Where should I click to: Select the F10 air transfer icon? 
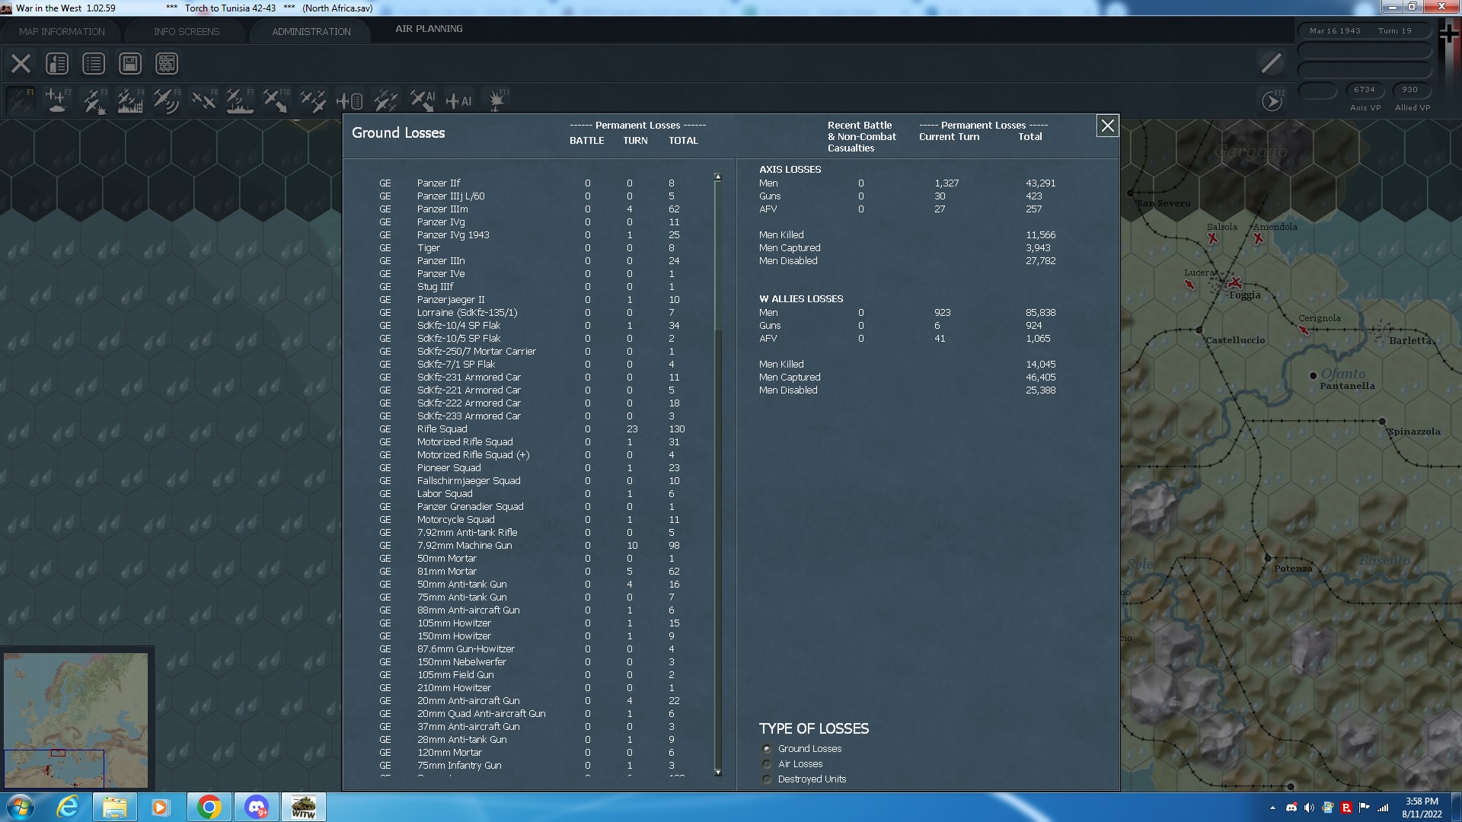(x=276, y=100)
